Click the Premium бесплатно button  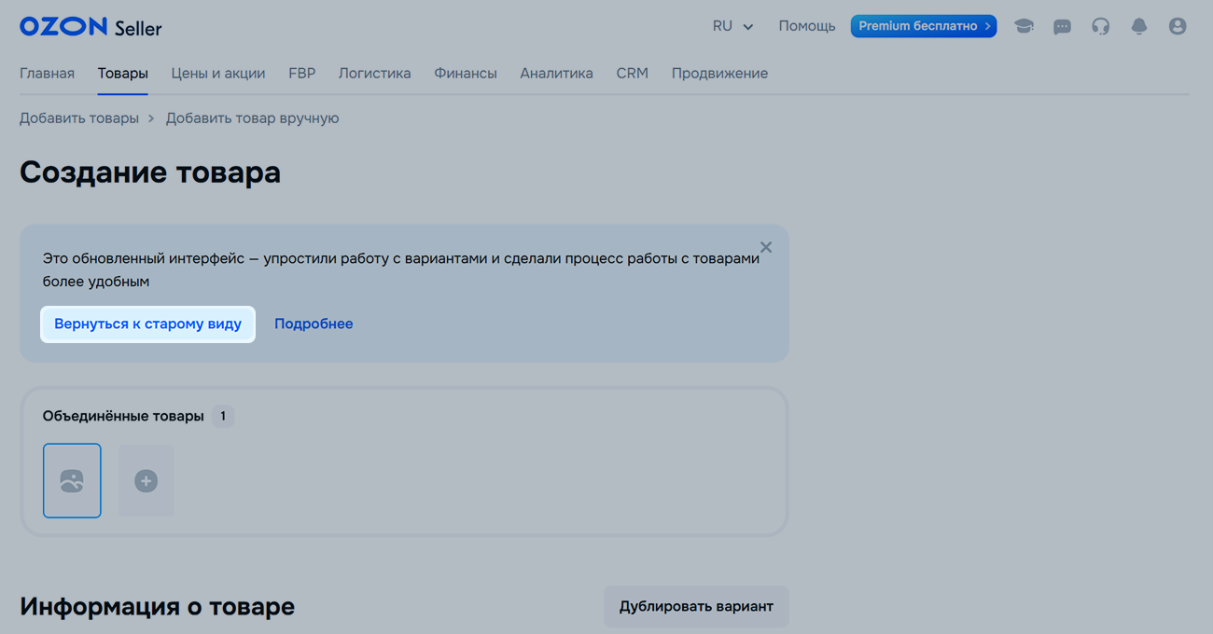tap(923, 26)
